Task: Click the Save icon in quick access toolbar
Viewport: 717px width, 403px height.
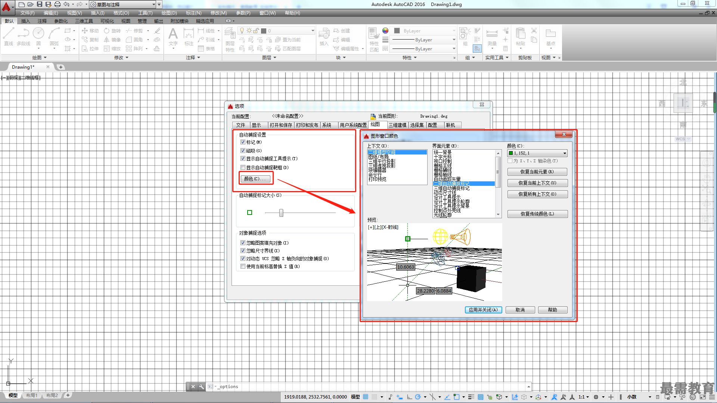Action: tap(39, 4)
